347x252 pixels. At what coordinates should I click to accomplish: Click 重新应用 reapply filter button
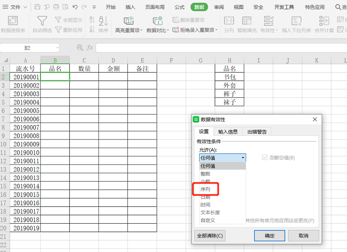click(x=69, y=30)
